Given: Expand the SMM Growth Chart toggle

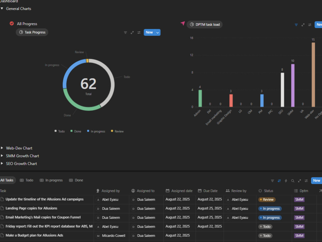Looking at the screenshot, I should (x=2, y=156).
